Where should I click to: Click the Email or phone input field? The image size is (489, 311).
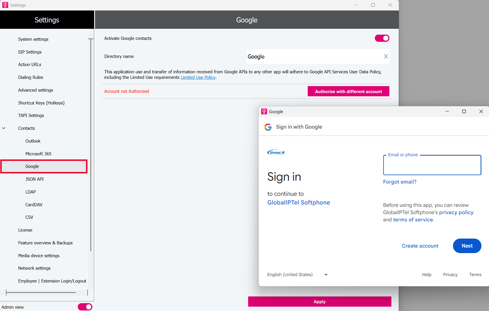[432, 166]
